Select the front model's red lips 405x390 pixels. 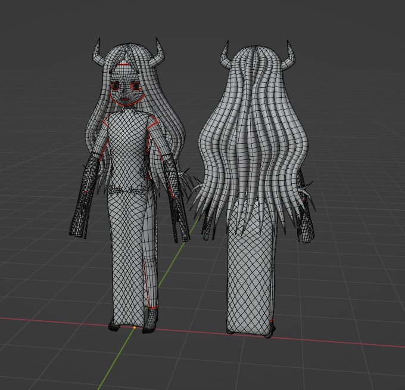[x=124, y=100]
